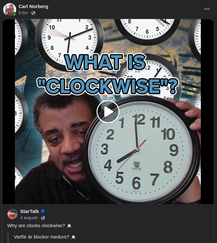This screenshot has height=243, width=217.
Task: Open the StarTalk page avatar
Action: point(12,214)
